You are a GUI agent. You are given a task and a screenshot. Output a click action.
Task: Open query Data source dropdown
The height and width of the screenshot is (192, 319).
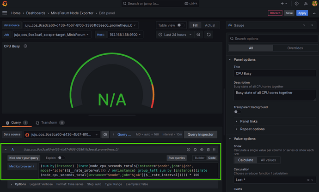pyautogui.click(x=61, y=134)
